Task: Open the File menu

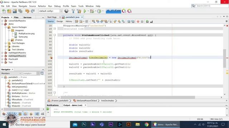Action: pos(3,6)
